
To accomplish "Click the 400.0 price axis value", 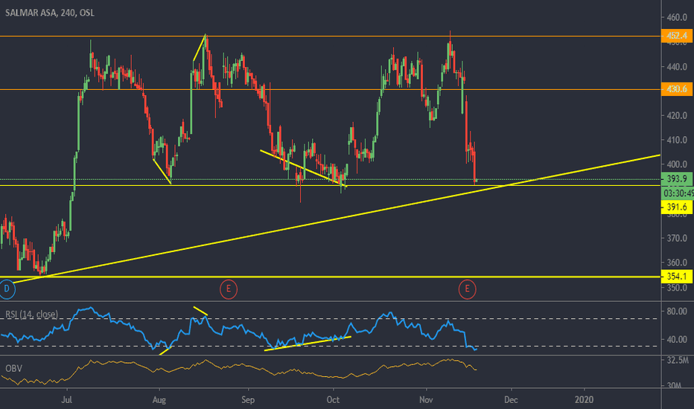I will point(677,164).
